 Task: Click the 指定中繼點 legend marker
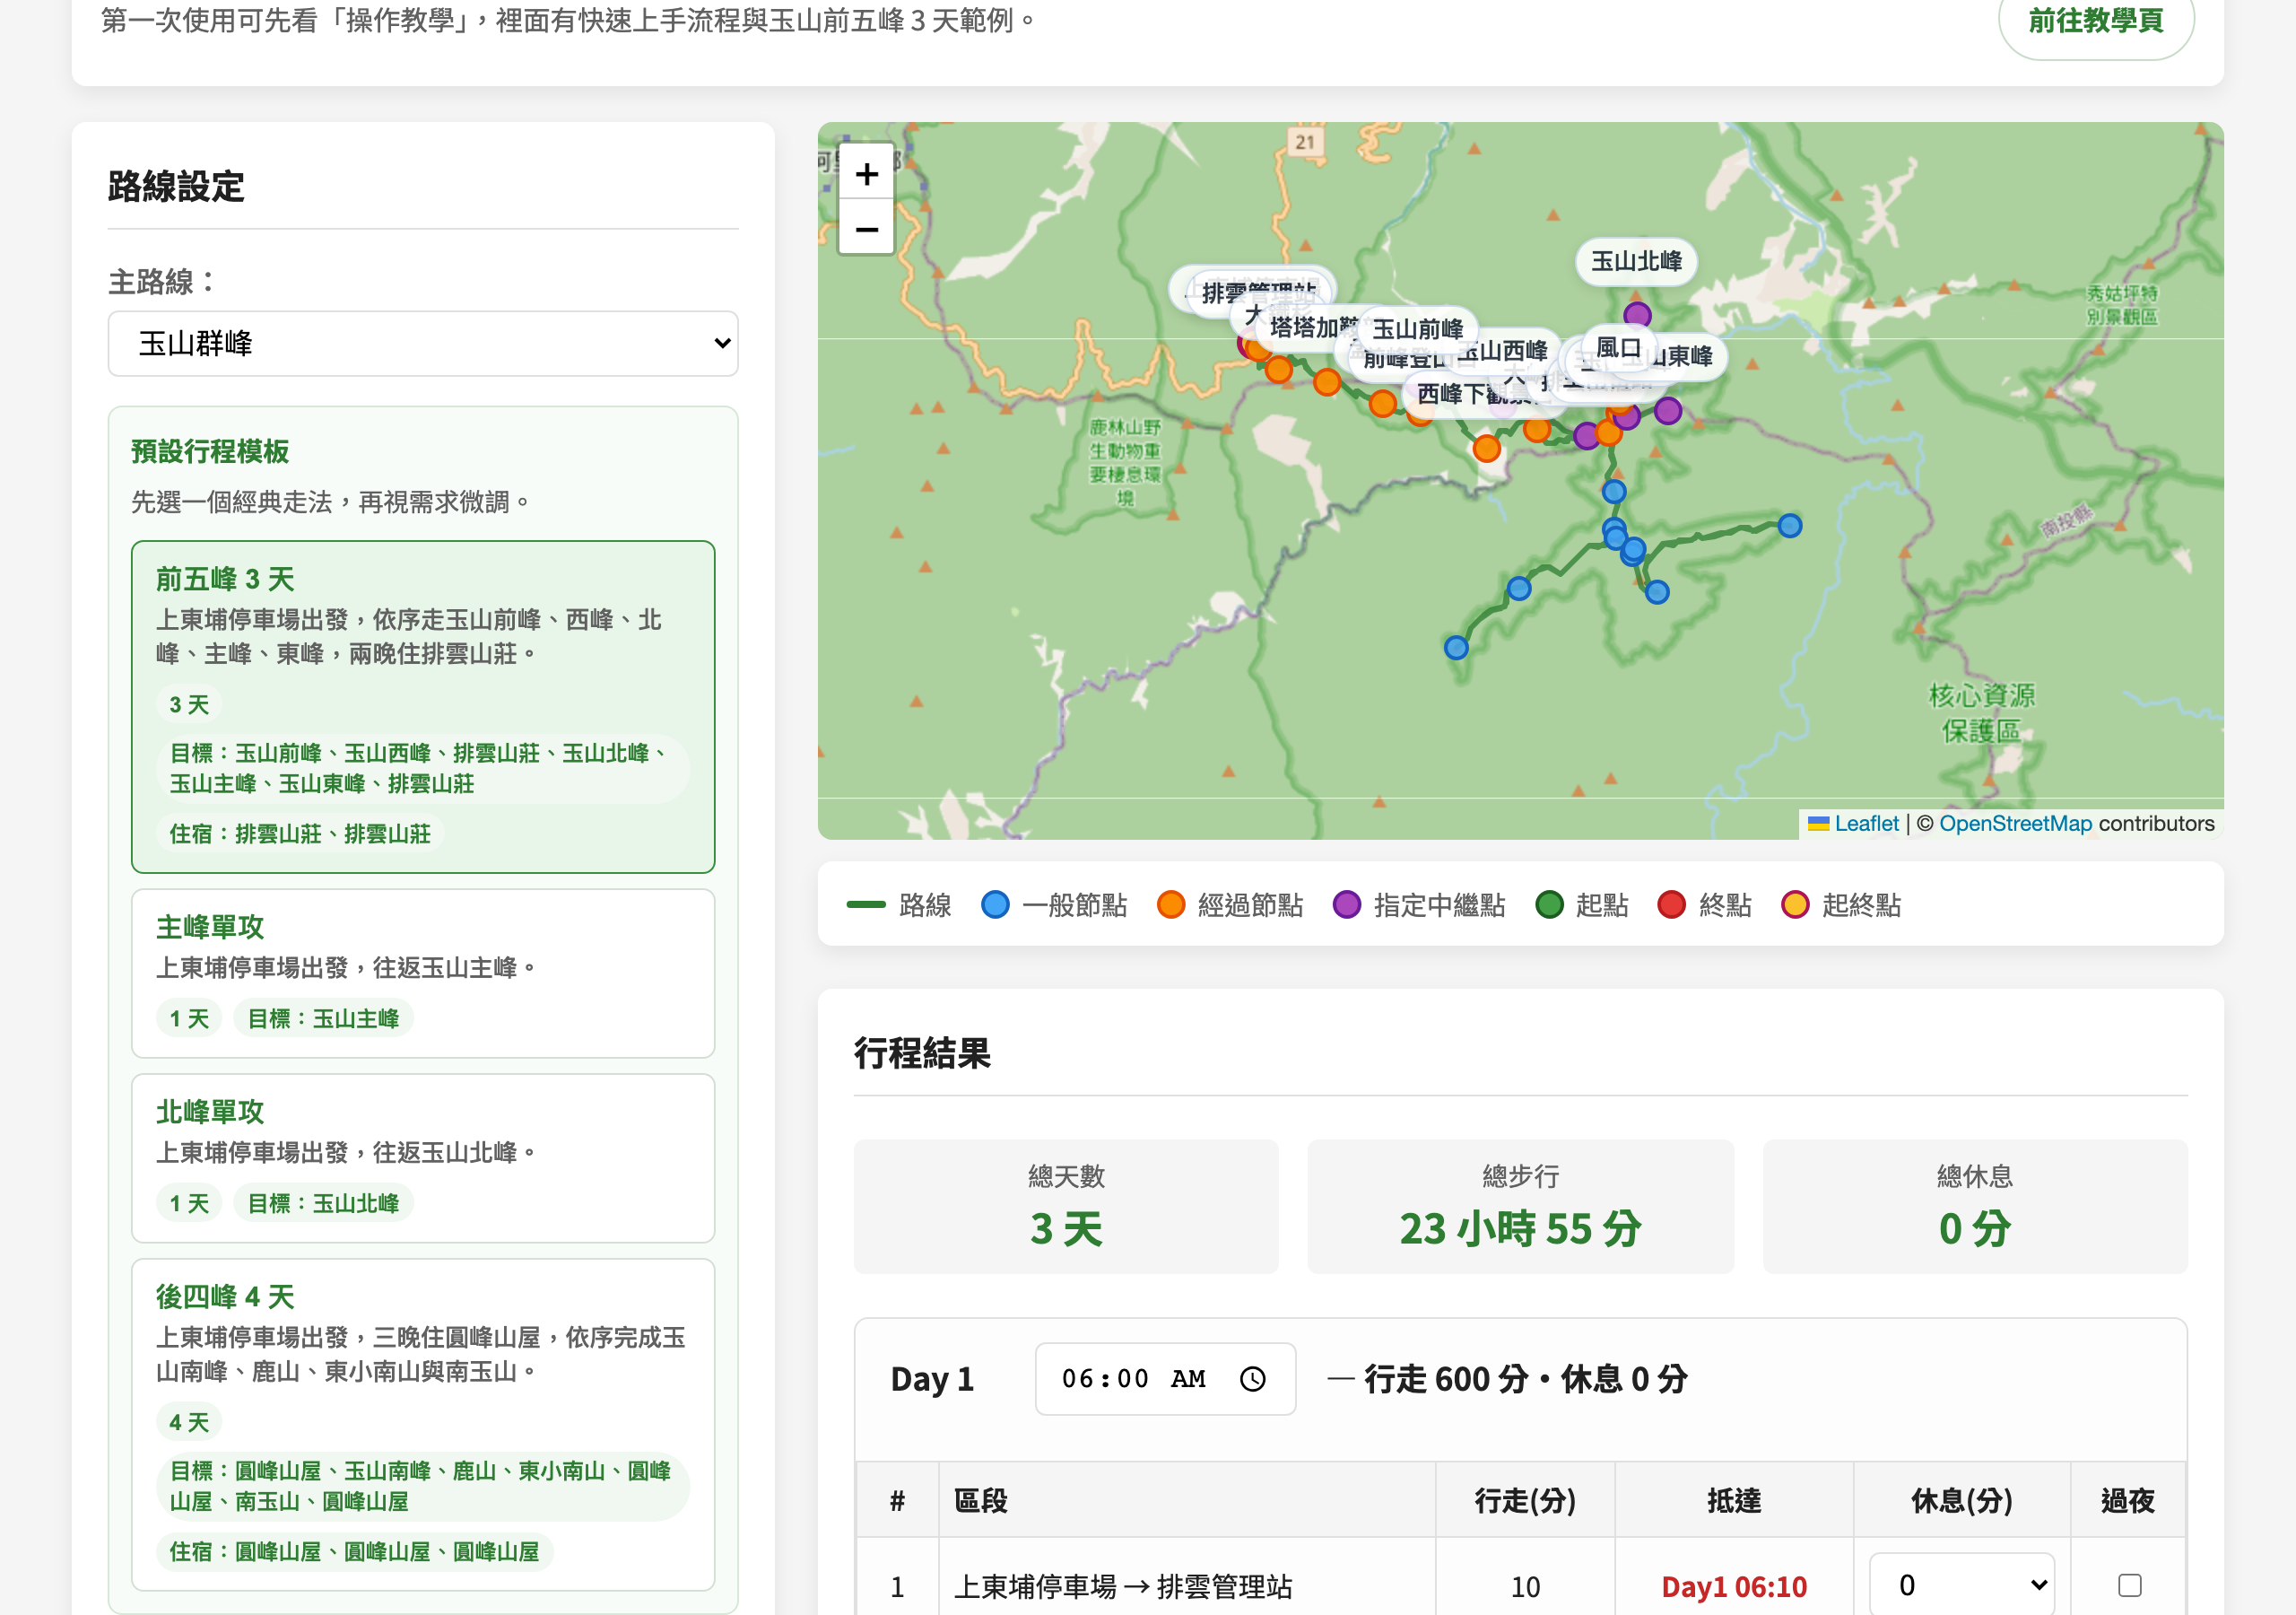click(x=1345, y=904)
